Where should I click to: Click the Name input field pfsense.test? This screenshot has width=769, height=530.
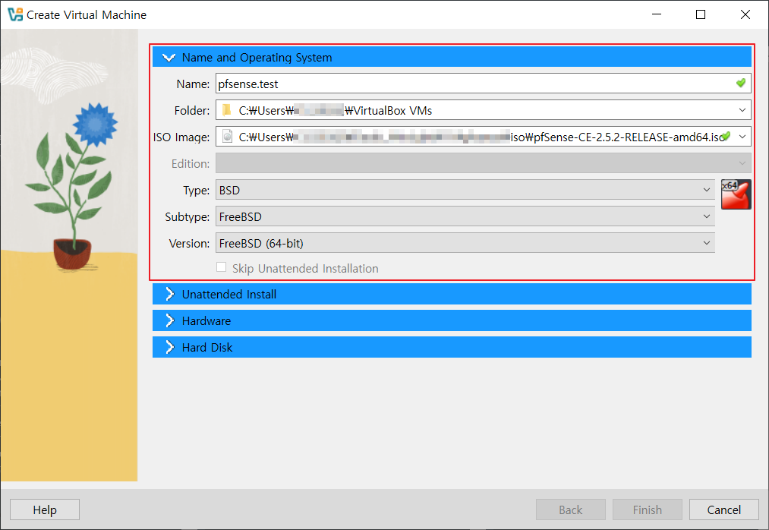(x=483, y=84)
